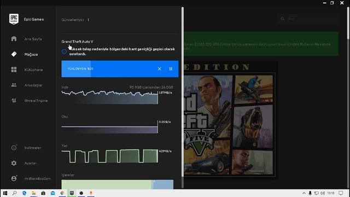Open Microsoft Store taskbar icon
350x197 pixels.
[43, 193]
